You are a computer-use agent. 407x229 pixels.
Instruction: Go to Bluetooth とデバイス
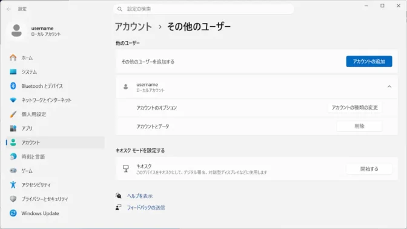[x=55, y=85]
